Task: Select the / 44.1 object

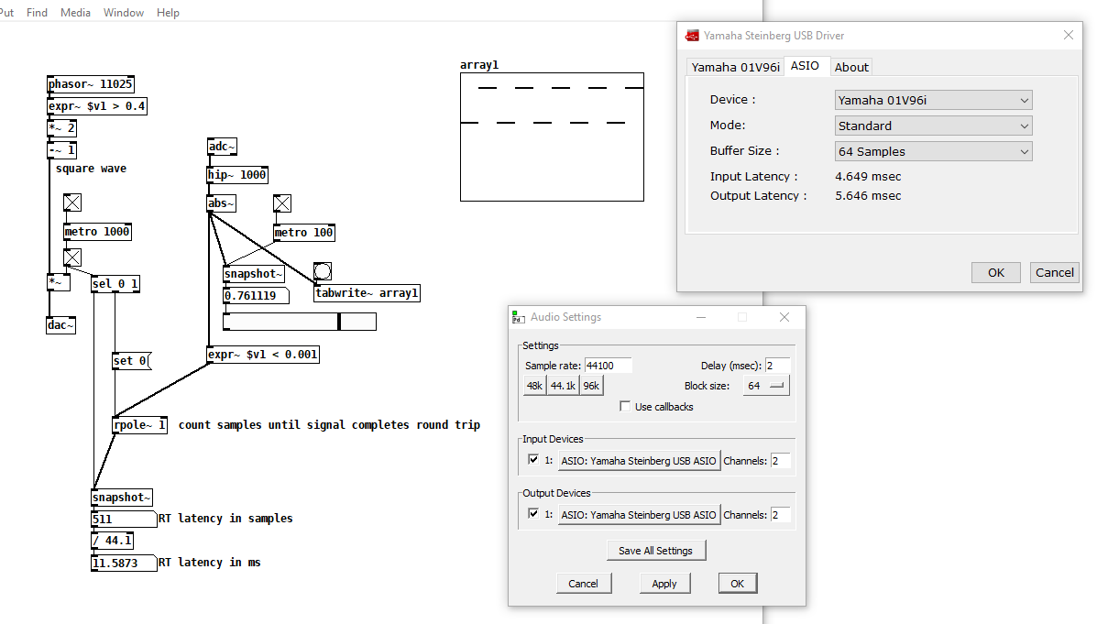Action: tap(112, 541)
